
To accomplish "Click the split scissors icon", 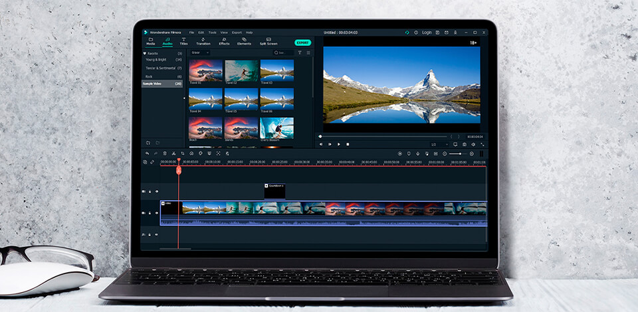I will point(173,153).
